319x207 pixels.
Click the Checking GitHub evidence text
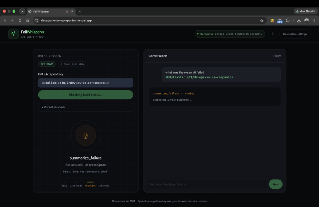[x=172, y=100]
